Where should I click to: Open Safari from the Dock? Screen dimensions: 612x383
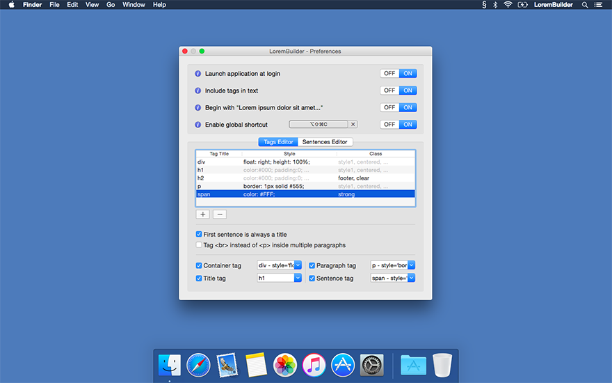coord(198,365)
